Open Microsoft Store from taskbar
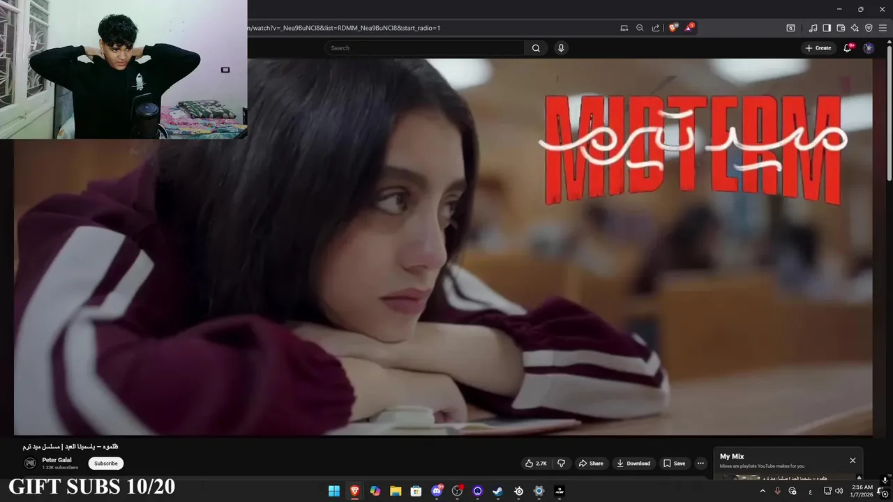The width and height of the screenshot is (893, 502). (416, 491)
